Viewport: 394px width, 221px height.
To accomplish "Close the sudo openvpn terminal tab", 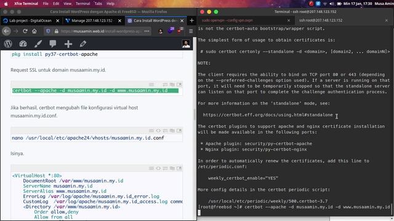I will click(x=289, y=20).
